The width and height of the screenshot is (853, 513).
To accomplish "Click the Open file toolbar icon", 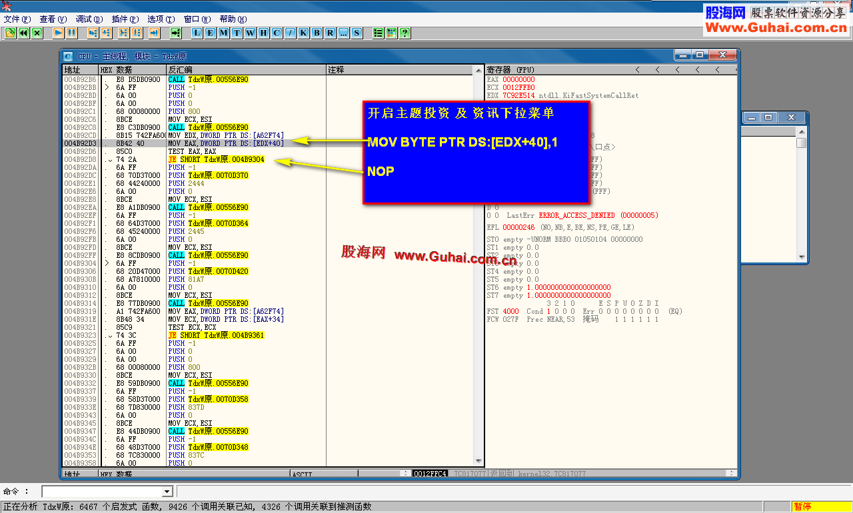I will tap(11, 33).
